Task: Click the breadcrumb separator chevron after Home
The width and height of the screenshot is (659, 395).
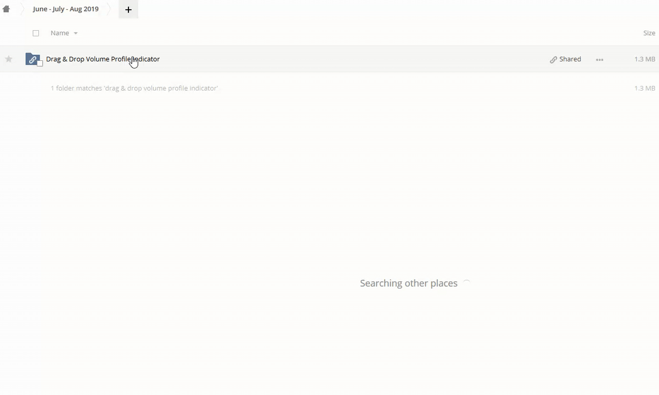Action: [21, 9]
